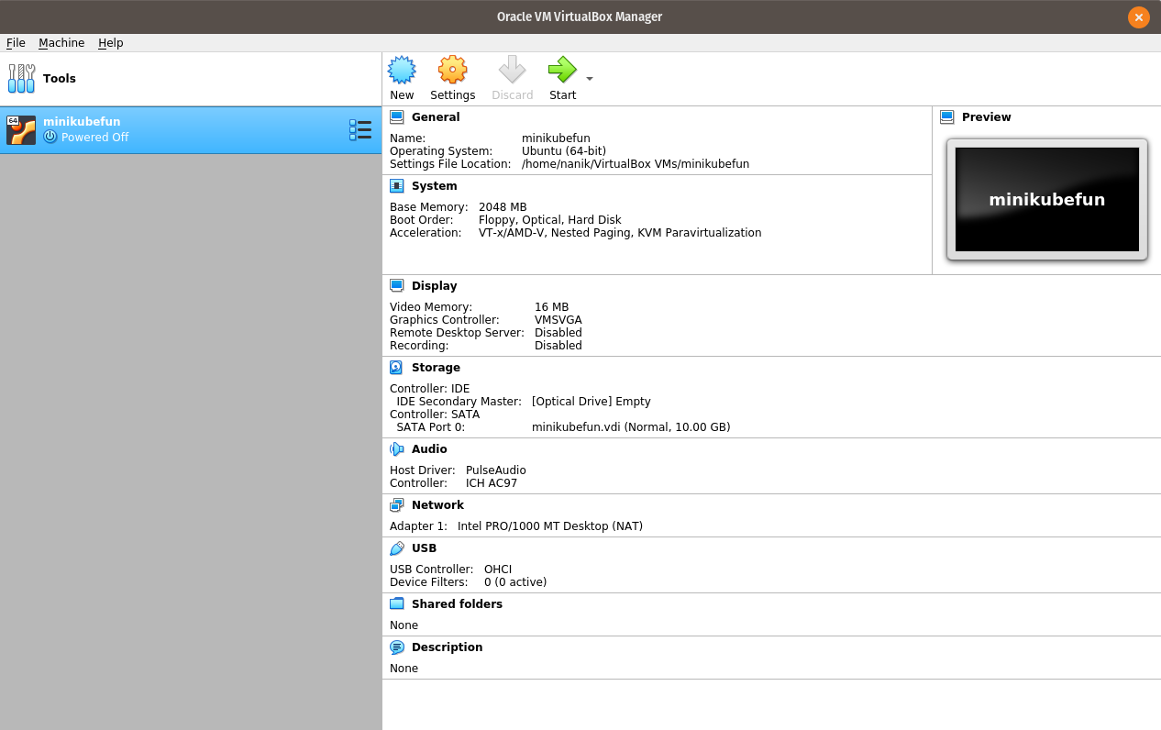This screenshot has width=1161, height=730.
Task: Expand the Start button dropdown arrow
Action: [590, 79]
